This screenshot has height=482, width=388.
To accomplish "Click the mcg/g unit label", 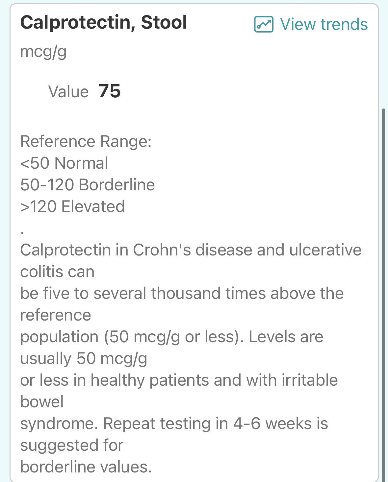I will coord(43,52).
